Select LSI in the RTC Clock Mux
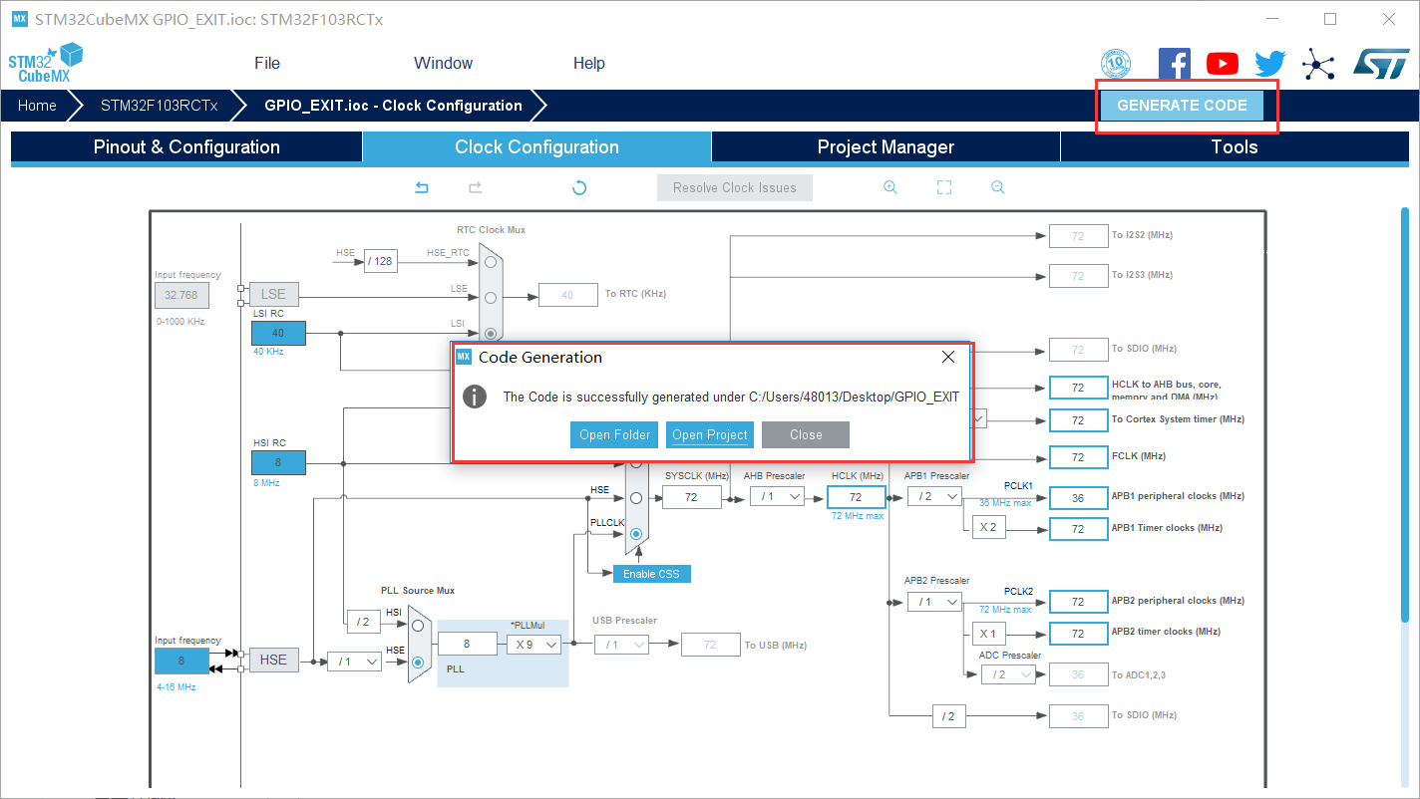 pos(491,333)
